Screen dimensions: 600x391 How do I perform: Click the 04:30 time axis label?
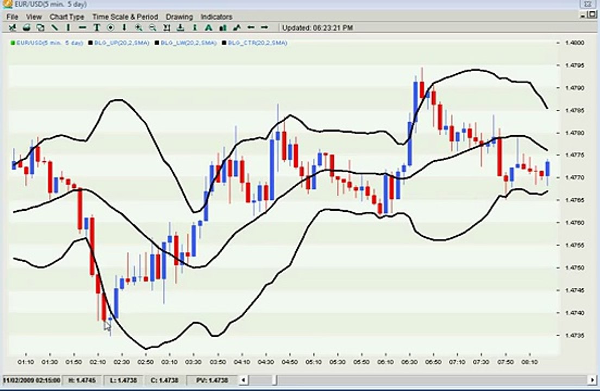[266, 362]
